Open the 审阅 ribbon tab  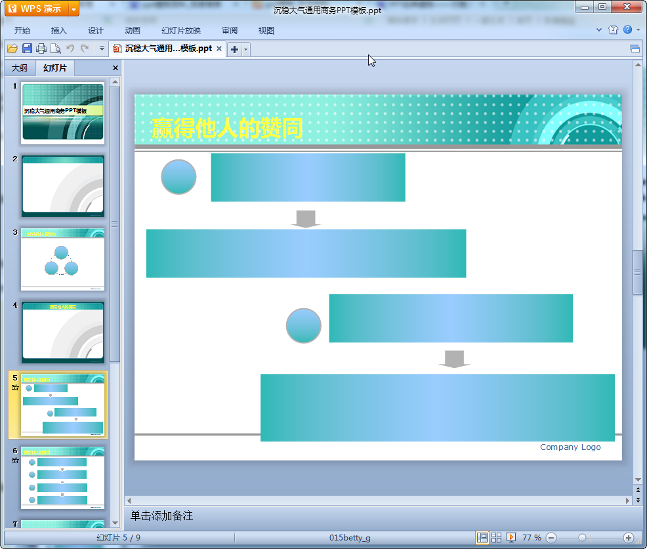pyautogui.click(x=230, y=31)
